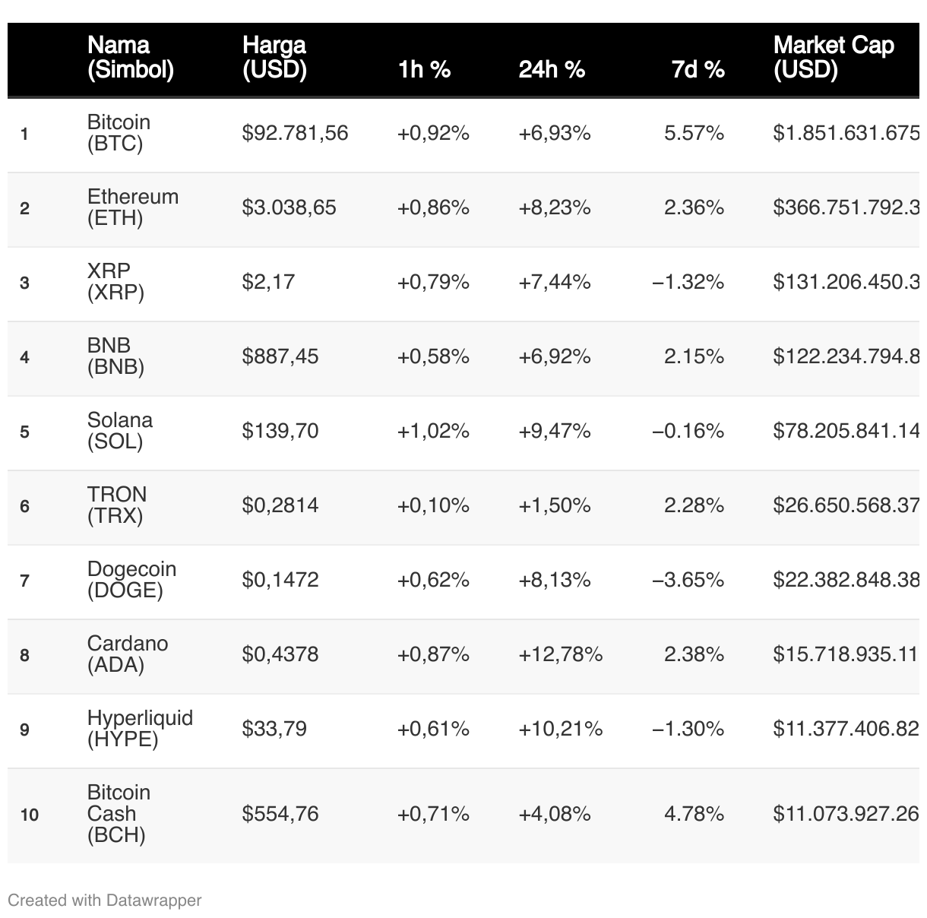Viewport: 927px width, 918px height.
Task: Click the 24h % column header
Action: pos(552,70)
